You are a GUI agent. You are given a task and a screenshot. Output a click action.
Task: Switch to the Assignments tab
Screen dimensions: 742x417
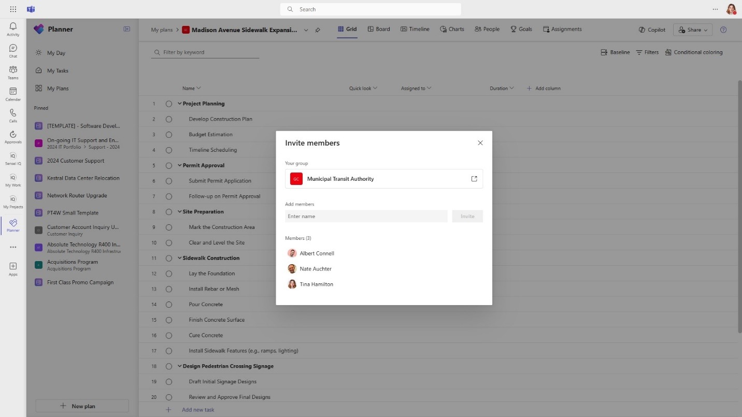(x=562, y=29)
